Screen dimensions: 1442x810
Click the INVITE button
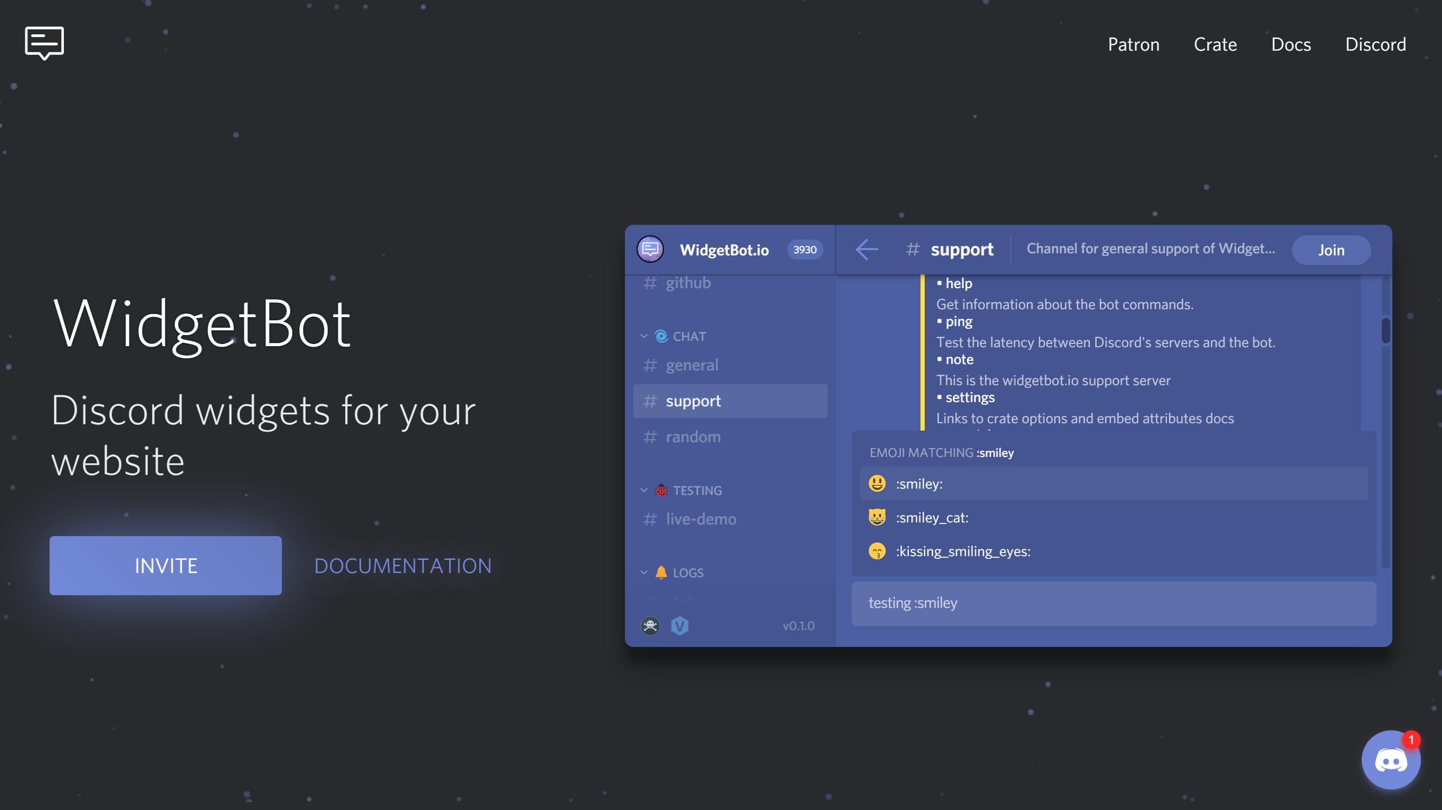(166, 565)
